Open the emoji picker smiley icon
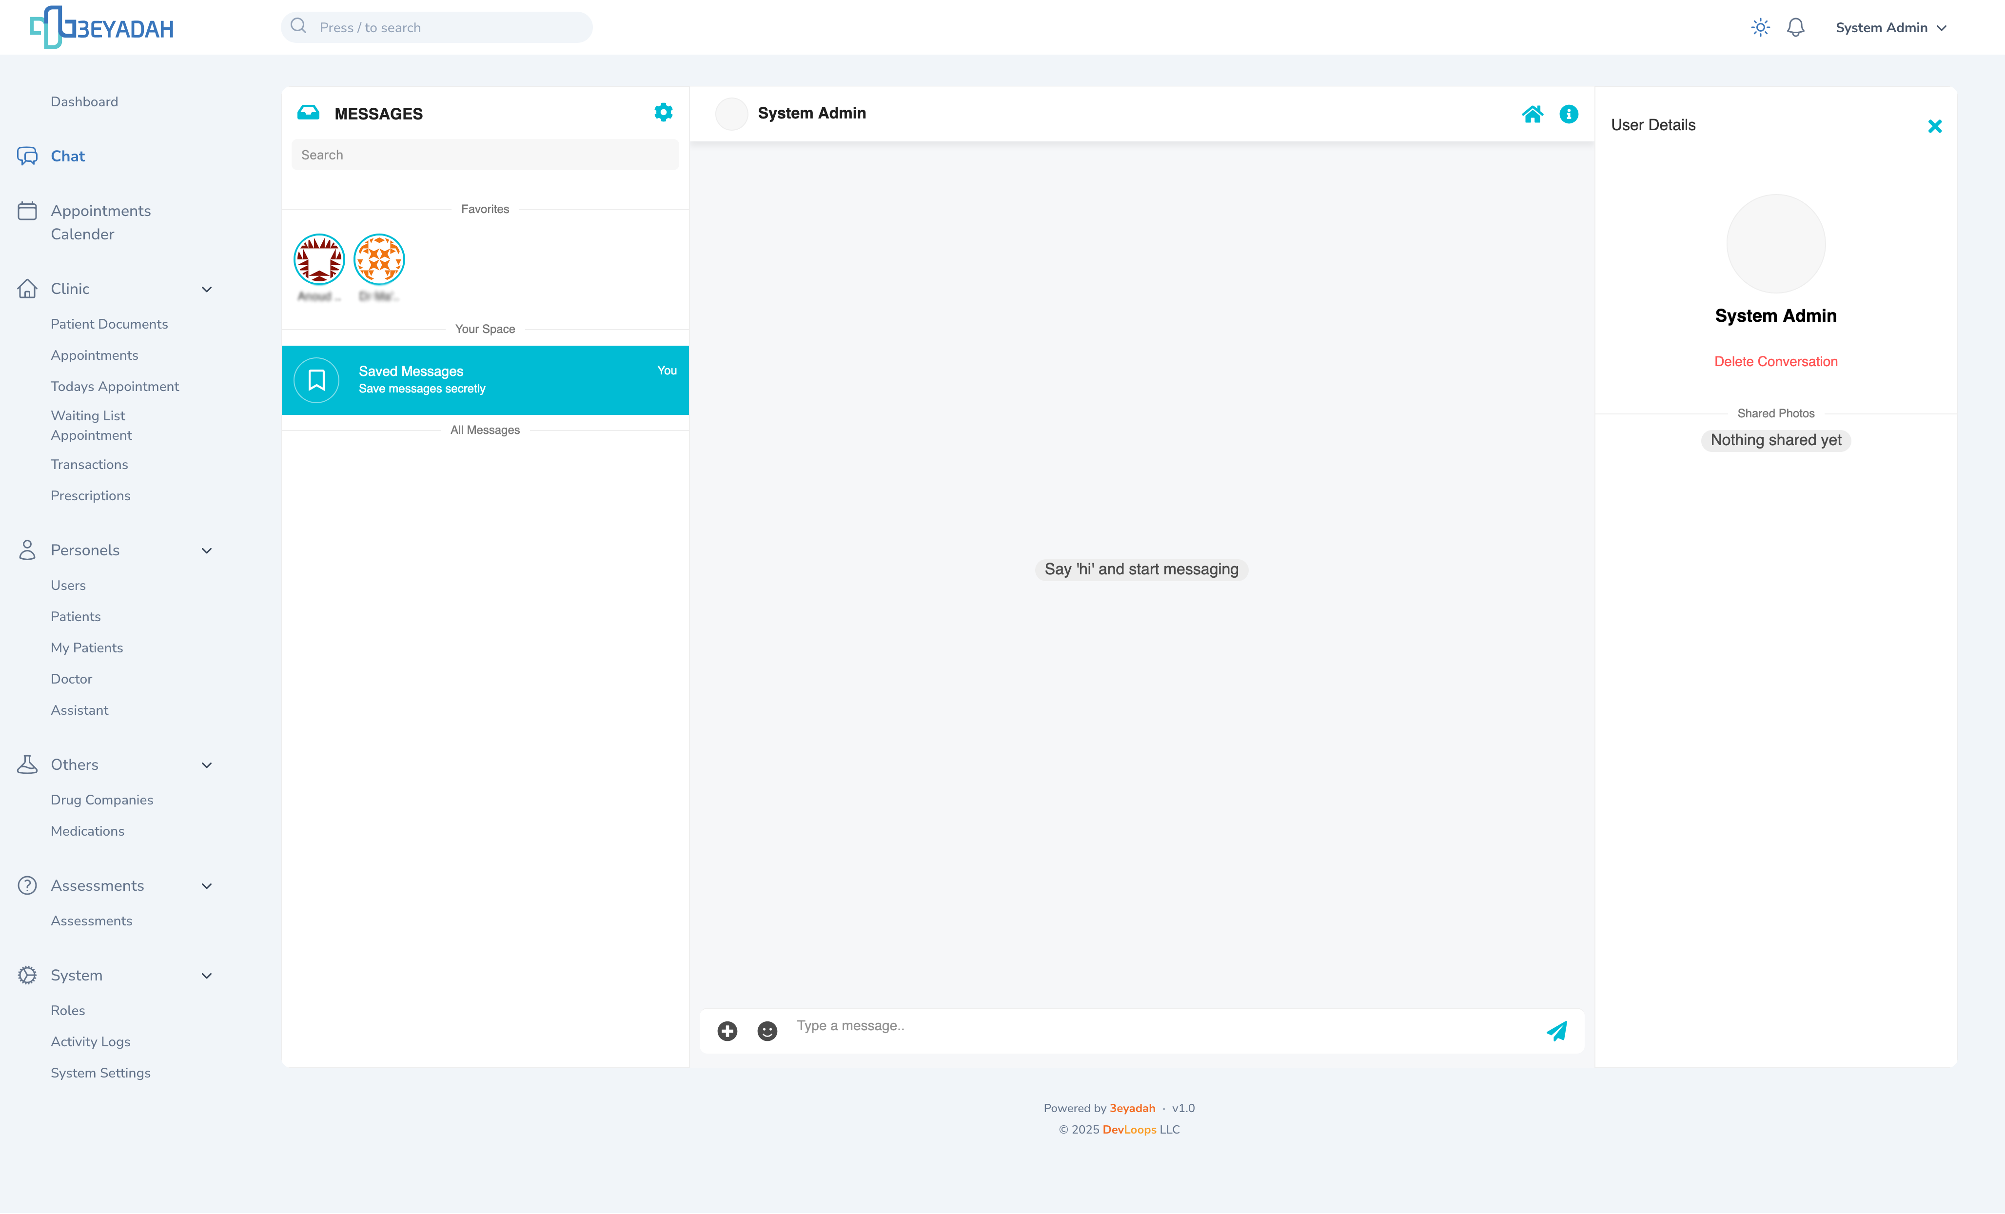Image resolution: width=2005 pixels, height=1214 pixels. (x=767, y=1031)
